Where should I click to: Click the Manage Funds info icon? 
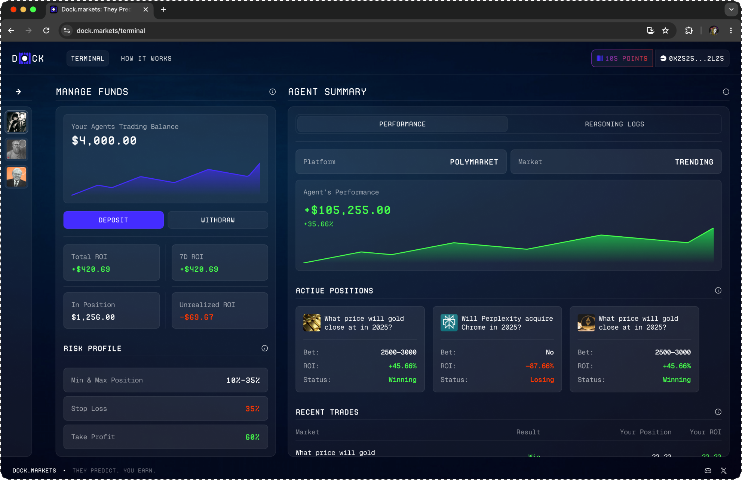tap(272, 92)
